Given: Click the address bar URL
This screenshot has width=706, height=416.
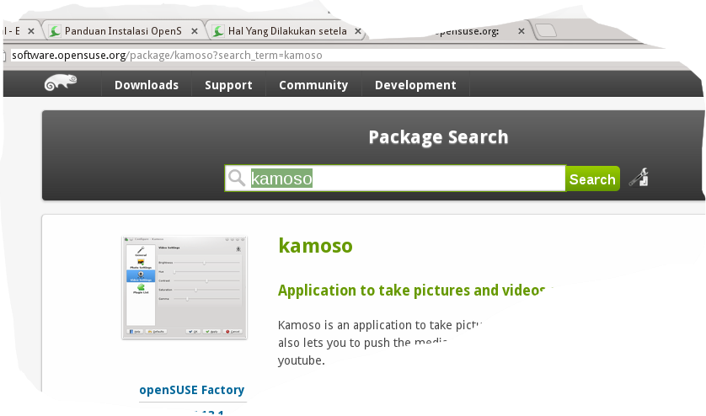Looking at the screenshot, I should tap(167, 56).
